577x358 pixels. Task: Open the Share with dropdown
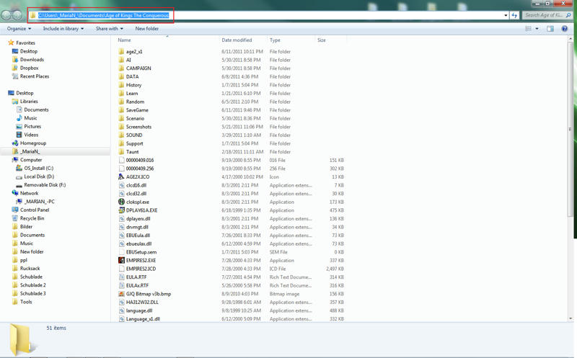(x=109, y=29)
